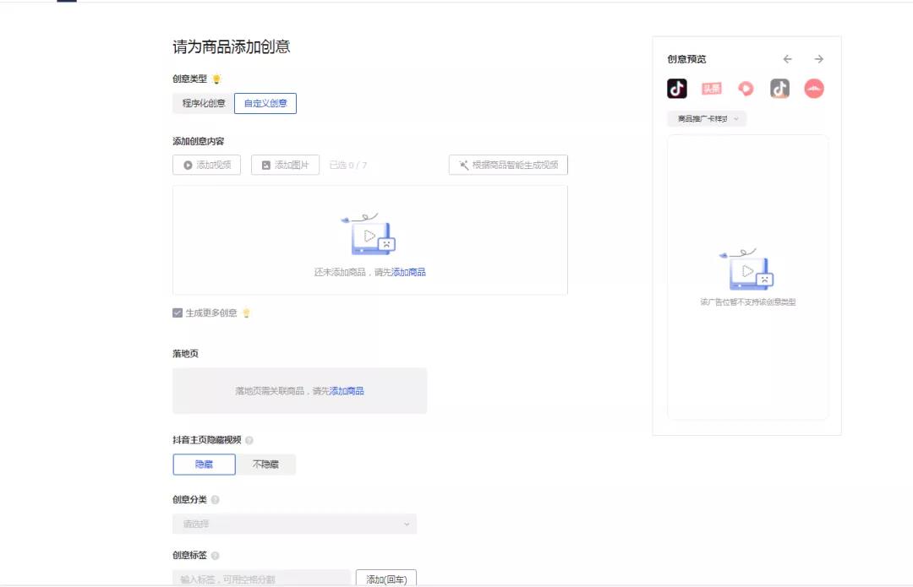Click the 添加图片 button

(285, 166)
